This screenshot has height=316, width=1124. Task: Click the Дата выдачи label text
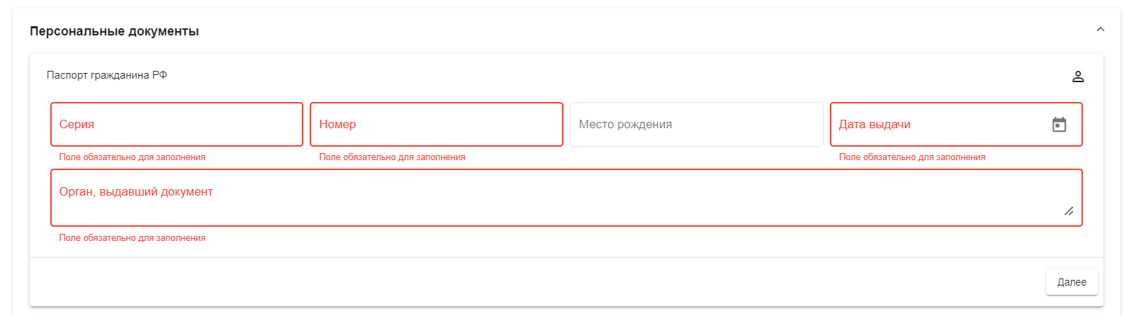pyautogui.click(x=875, y=125)
